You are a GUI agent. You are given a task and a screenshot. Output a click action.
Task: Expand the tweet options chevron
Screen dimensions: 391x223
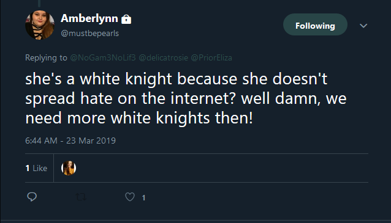click(363, 26)
